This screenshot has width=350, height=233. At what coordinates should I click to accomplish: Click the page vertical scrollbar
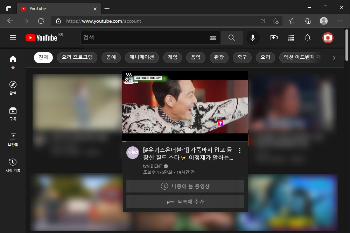346,45
